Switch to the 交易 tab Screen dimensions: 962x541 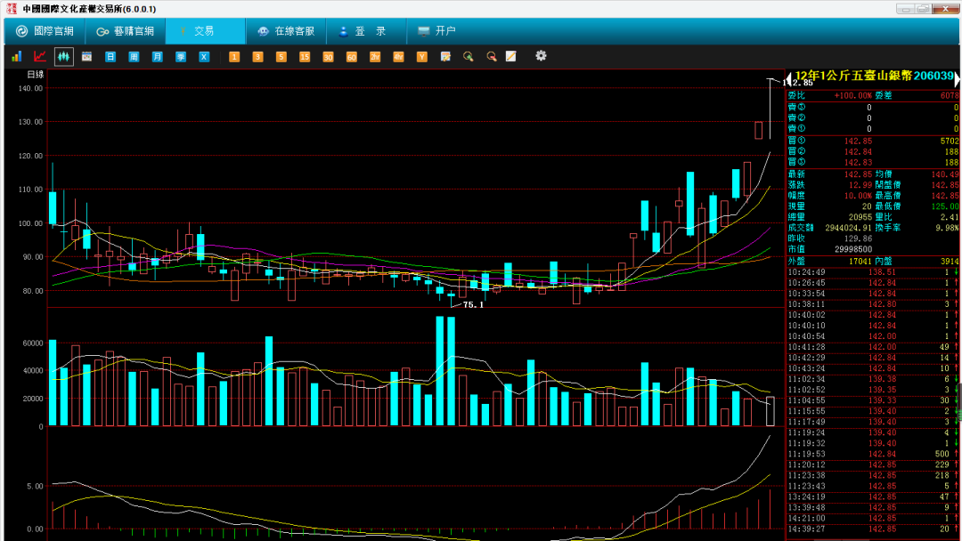tap(205, 31)
